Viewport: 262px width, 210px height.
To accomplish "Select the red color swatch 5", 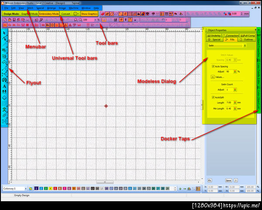I will point(55,189).
